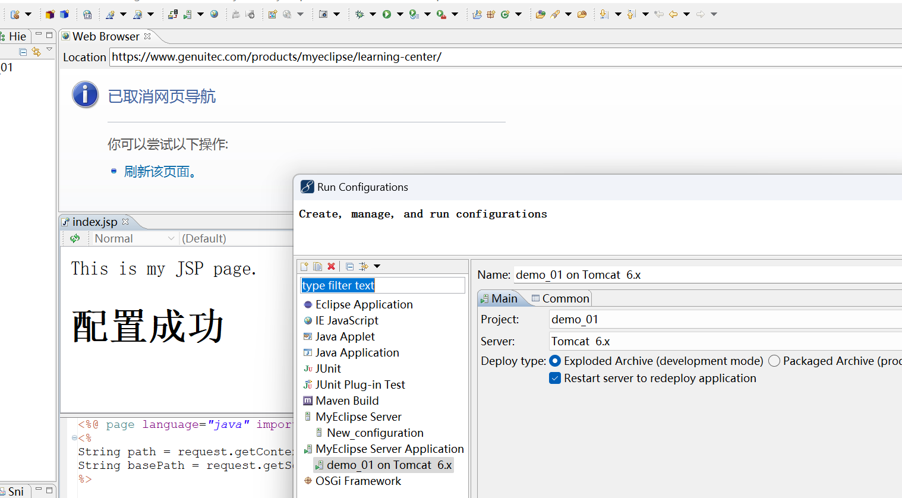The height and width of the screenshot is (498, 902).
Task: Open the Back history dropdown arrow
Action: 686,14
